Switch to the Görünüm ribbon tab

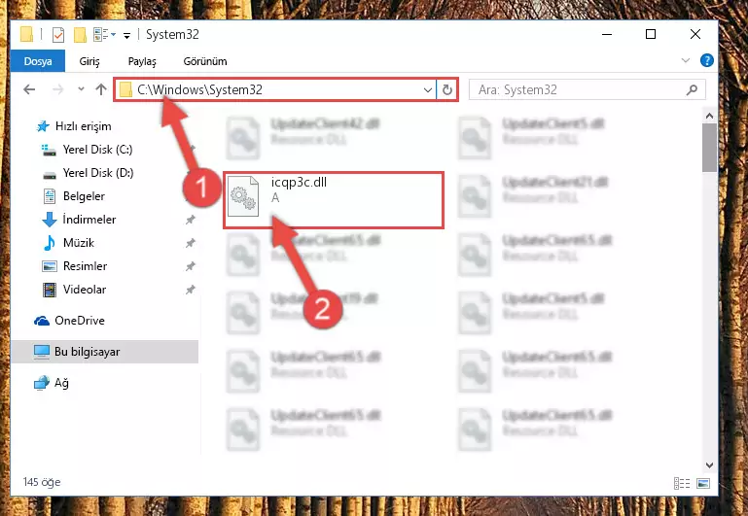pyautogui.click(x=205, y=61)
